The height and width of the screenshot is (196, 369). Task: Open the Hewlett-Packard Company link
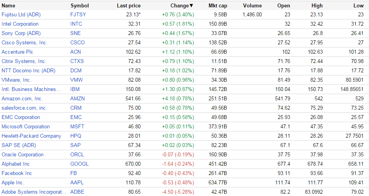31,136
